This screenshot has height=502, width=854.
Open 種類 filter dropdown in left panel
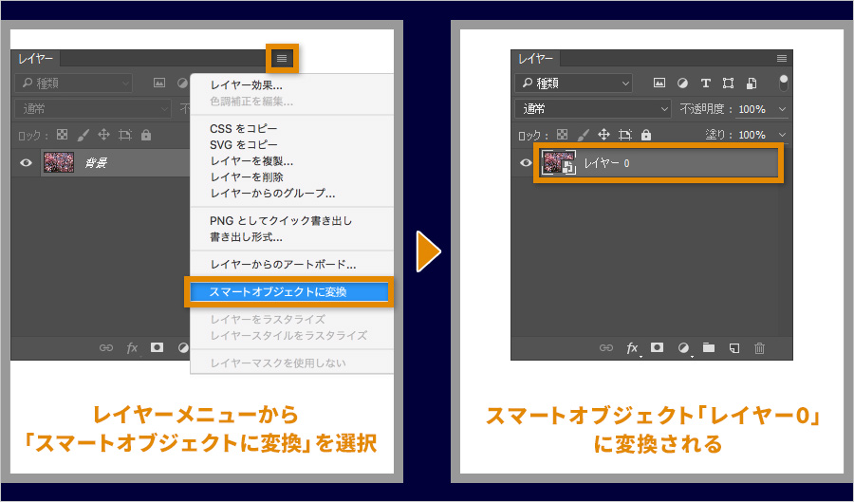pos(73,84)
